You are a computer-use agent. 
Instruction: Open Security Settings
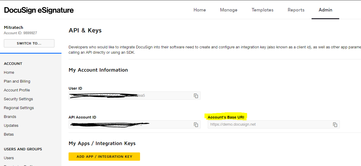[x=18, y=99]
